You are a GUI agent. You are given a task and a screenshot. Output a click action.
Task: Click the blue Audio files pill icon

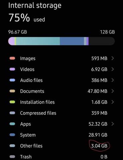[x=12, y=80]
